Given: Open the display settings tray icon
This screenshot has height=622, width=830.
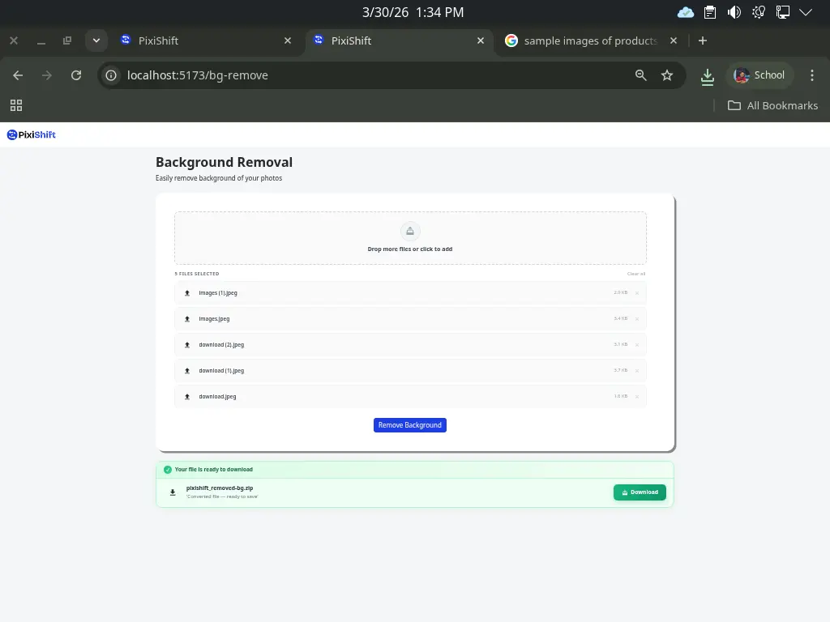Looking at the screenshot, I should (783, 12).
